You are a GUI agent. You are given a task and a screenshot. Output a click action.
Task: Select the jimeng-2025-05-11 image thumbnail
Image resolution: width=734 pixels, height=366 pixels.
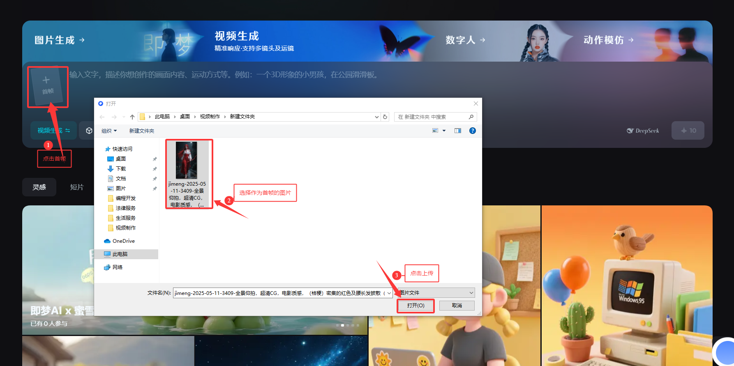tap(187, 160)
